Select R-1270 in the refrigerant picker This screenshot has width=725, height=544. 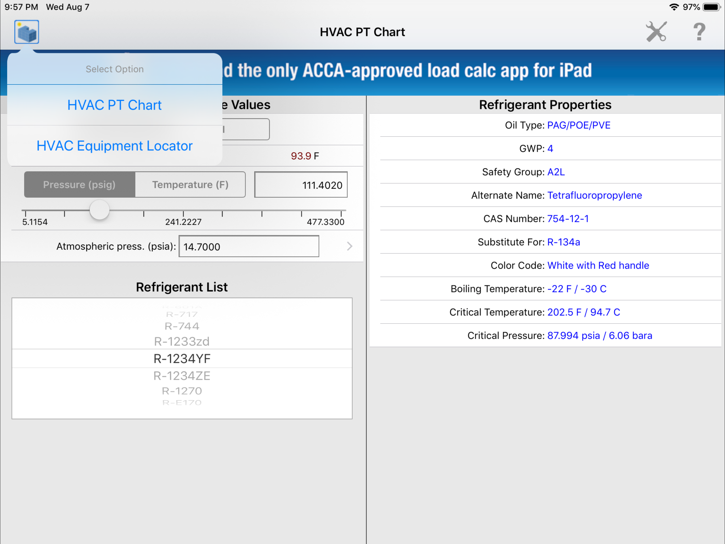tap(182, 391)
